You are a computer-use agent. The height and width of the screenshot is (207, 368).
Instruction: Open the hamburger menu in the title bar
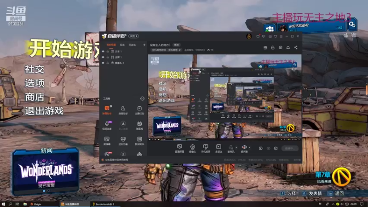[281, 36]
